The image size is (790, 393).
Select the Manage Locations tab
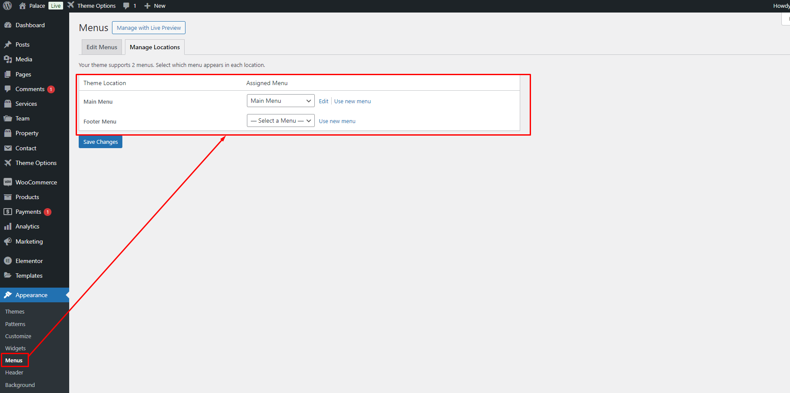click(154, 47)
